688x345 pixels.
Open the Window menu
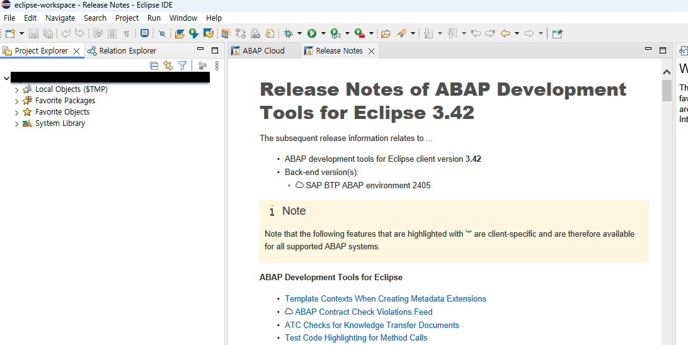183,18
